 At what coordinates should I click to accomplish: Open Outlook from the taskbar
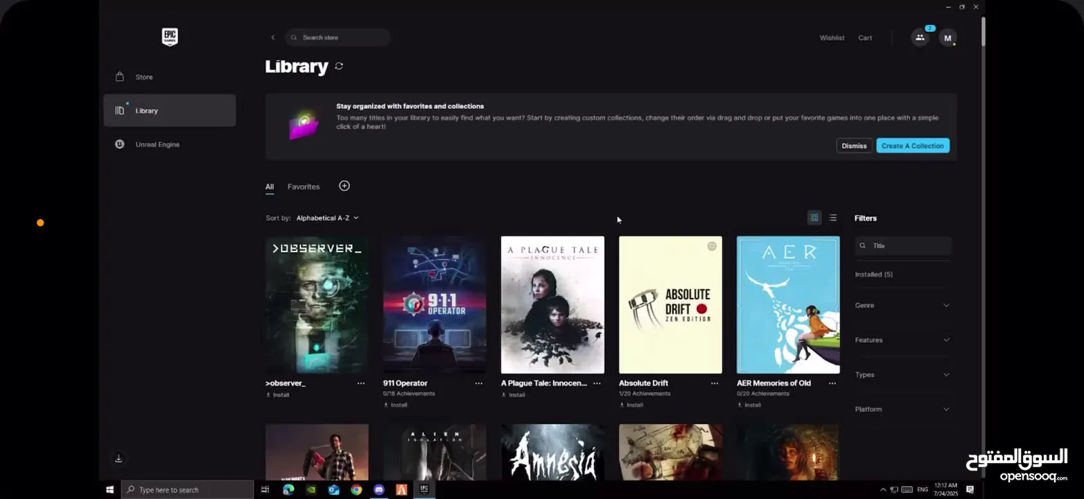tap(333, 490)
